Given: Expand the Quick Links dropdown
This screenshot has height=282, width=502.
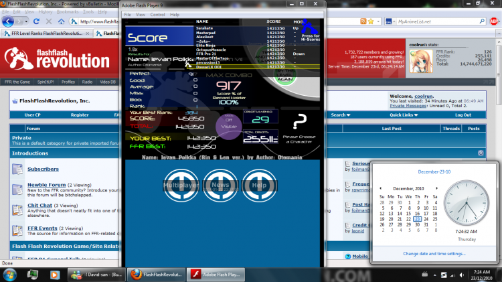Looking at the screenshot, I should pos(404,115).
